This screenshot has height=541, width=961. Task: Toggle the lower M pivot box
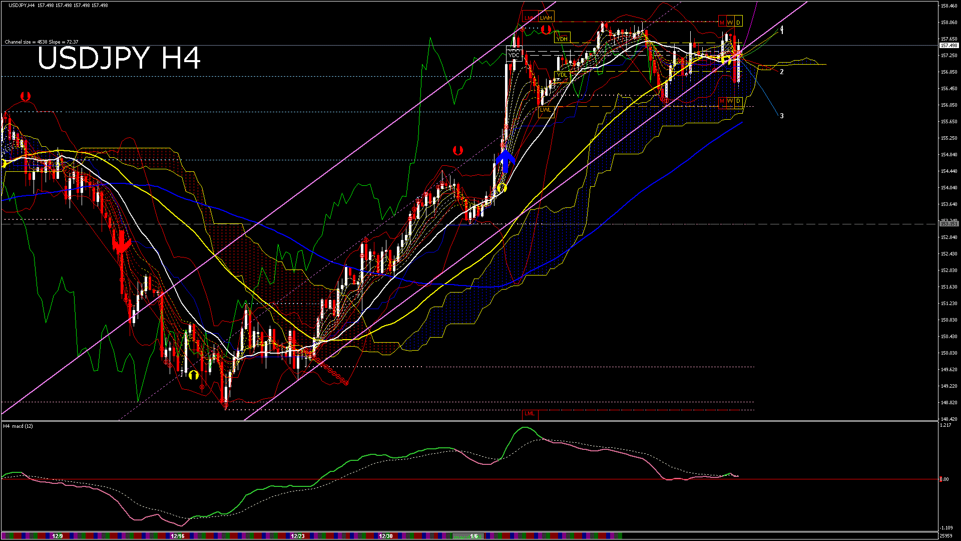[722, 101]
